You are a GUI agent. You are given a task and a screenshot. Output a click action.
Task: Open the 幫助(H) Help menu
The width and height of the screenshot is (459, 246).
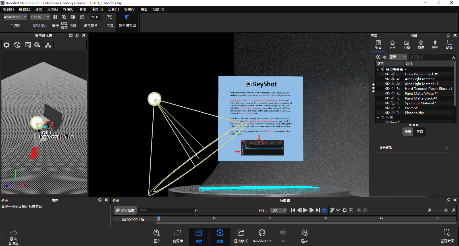pos(158,9)
